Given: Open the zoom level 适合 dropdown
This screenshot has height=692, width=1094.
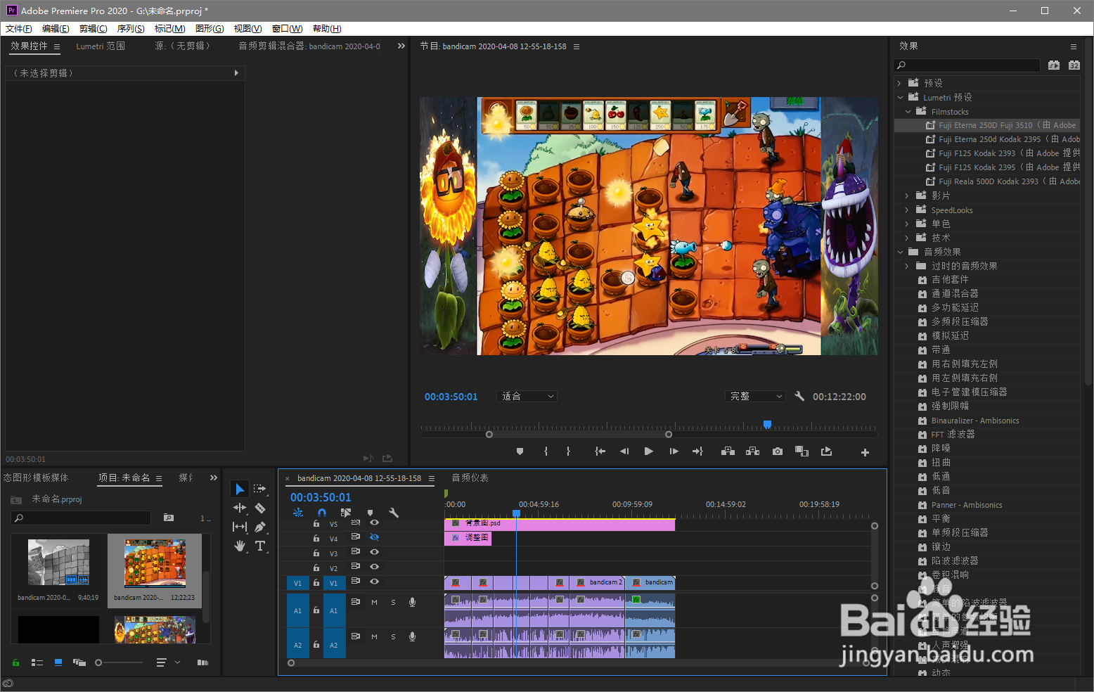Looking at the screenshot, I should [x=527, y=397].
